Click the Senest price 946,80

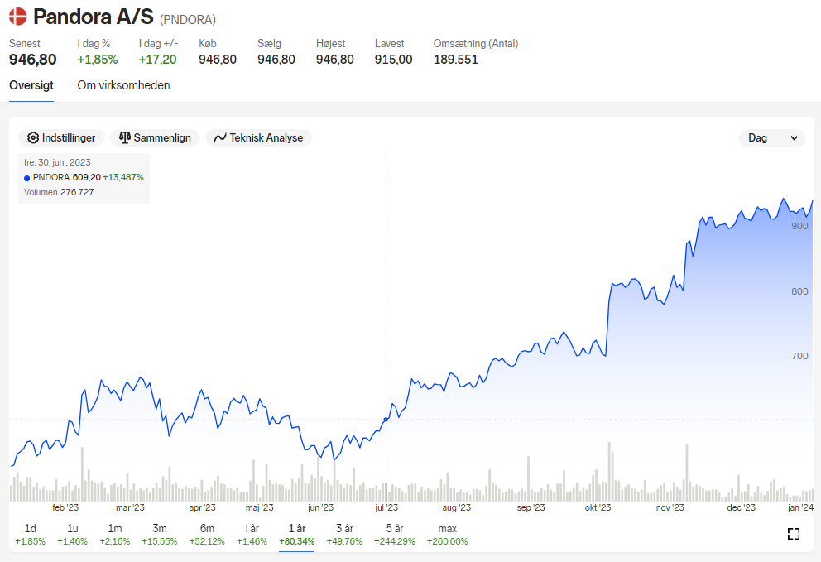click(x=32, y=60)
